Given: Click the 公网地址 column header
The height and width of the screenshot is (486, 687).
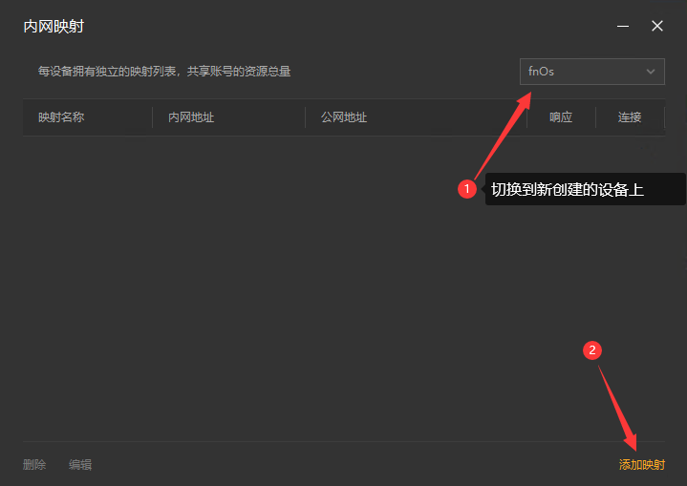Looking at the screenshot, I should point(344,117).
